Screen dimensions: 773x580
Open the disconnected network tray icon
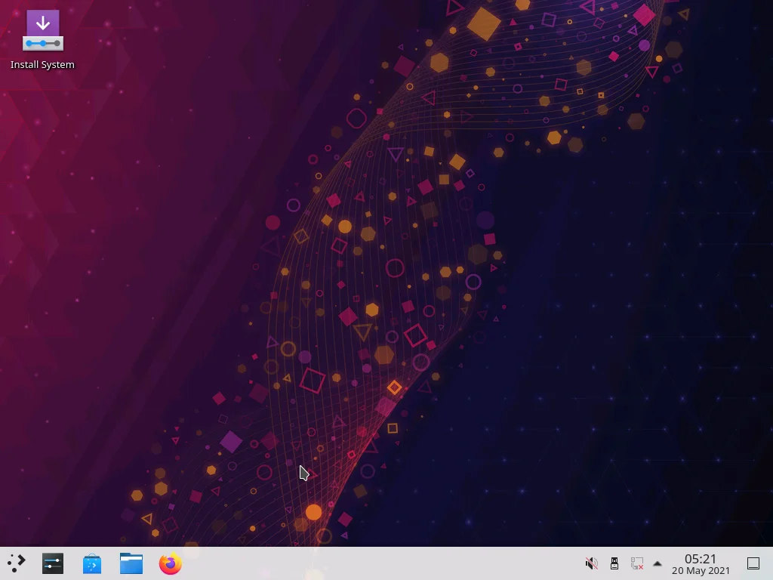click(x=637, y=563)
